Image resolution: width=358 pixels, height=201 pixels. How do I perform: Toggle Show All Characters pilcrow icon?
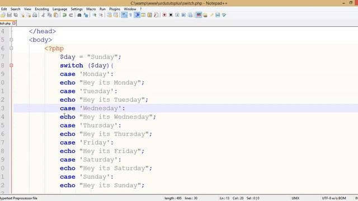tap(130, 15)
